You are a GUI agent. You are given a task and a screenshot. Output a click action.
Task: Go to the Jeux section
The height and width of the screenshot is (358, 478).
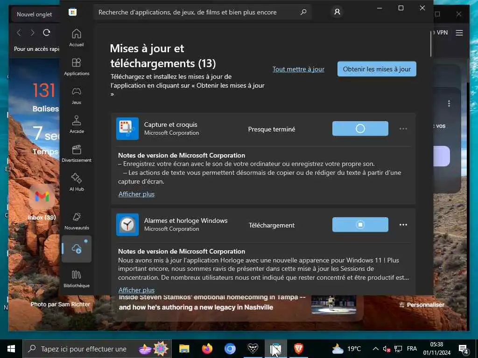click(76, 96)
